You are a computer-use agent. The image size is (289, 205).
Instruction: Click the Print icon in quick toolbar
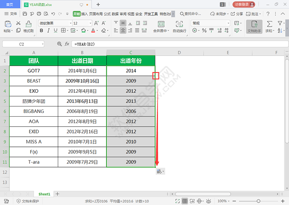tap(39, 14)
